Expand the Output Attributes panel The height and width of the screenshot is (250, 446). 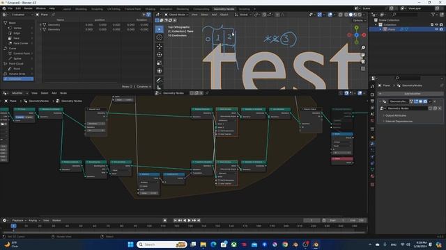point(395,116)
